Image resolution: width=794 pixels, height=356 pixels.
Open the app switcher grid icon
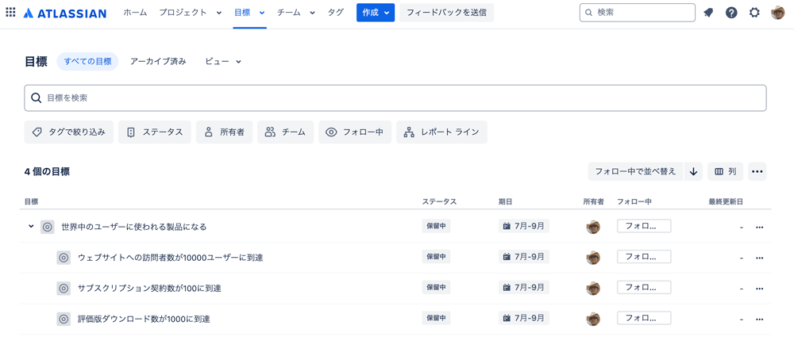[10, 13]
